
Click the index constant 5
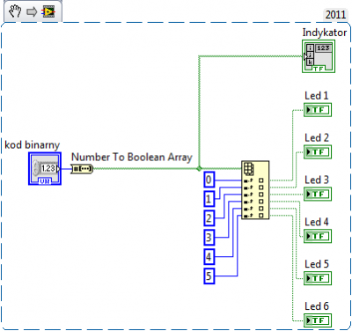209,276
